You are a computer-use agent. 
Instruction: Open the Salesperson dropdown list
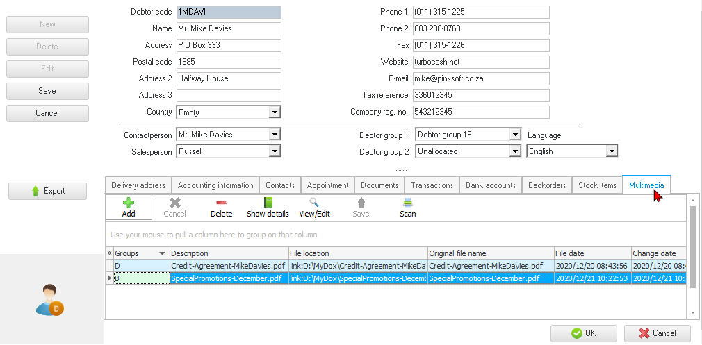[275, 151]
